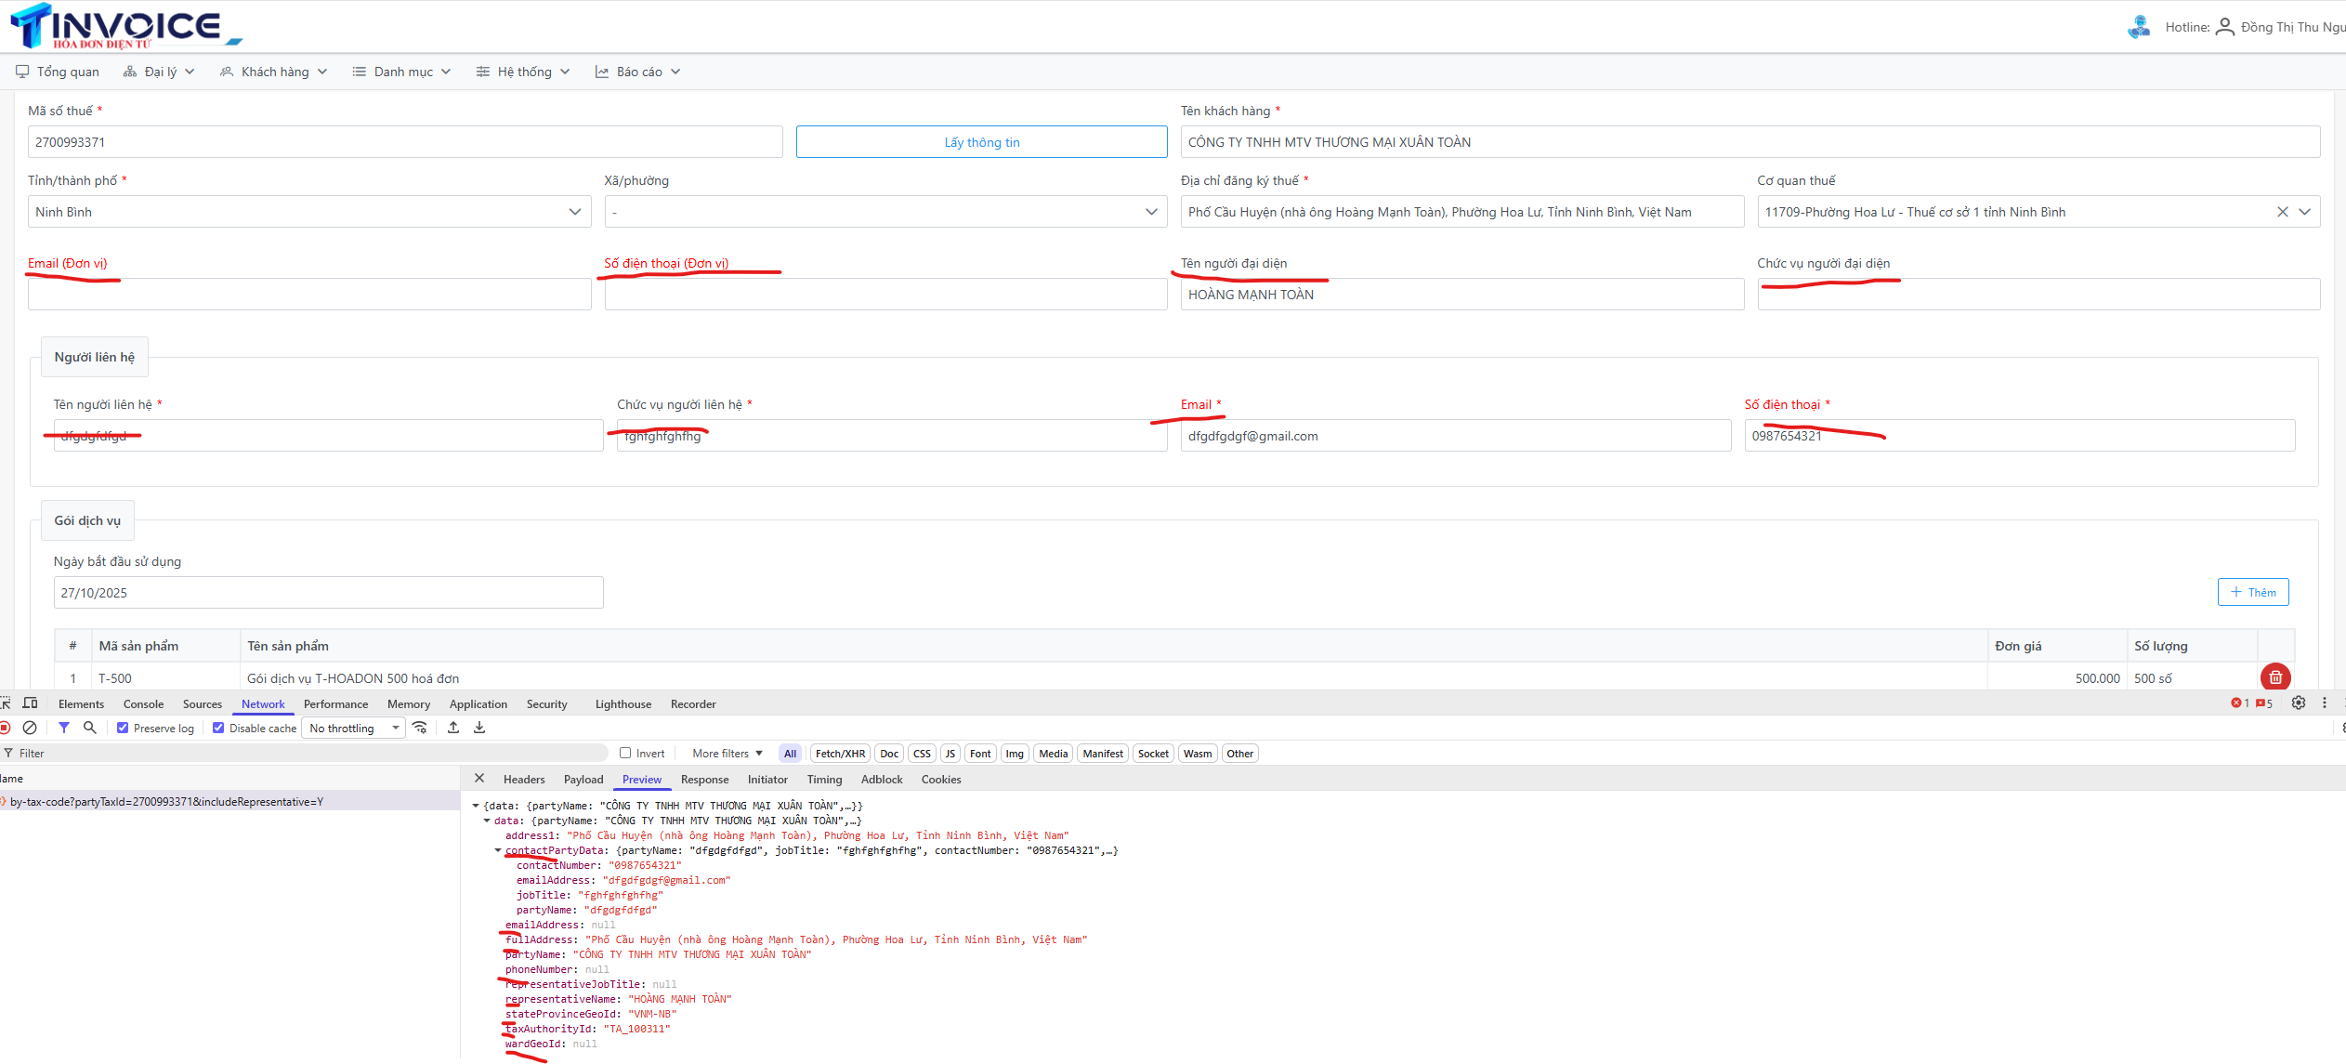Image resolution: width=2346 pixels, height=1064 pixels.
Task: Toggle the Disable cache checkbox
Action: (x=218, y=728)
